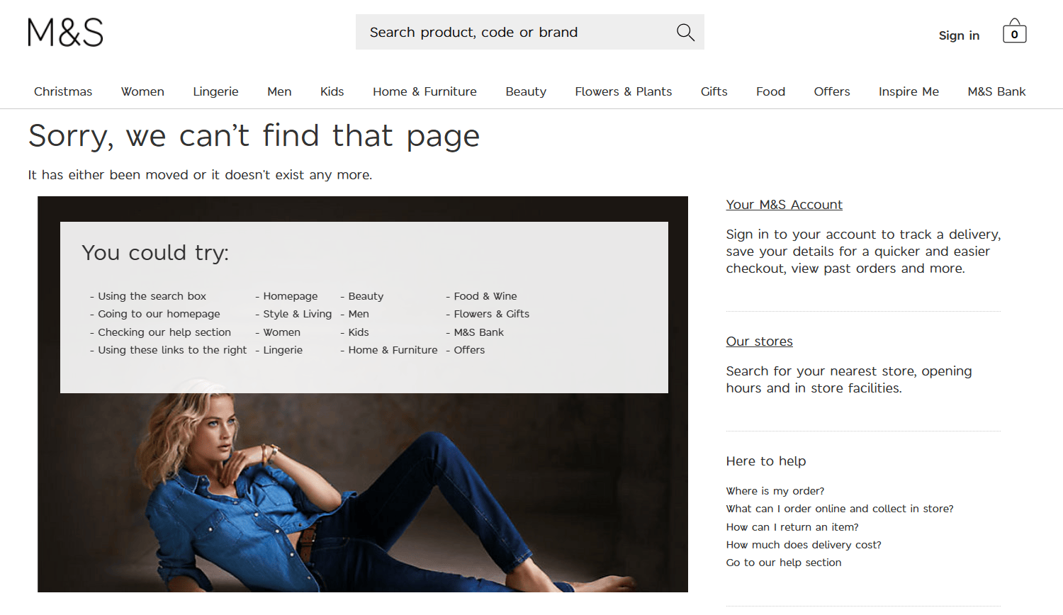Image resolution: width=1063 pixels, height=615 pixels.
Task: Open the Our stores link
Action: pyautogui.click(x=759, y=342)
